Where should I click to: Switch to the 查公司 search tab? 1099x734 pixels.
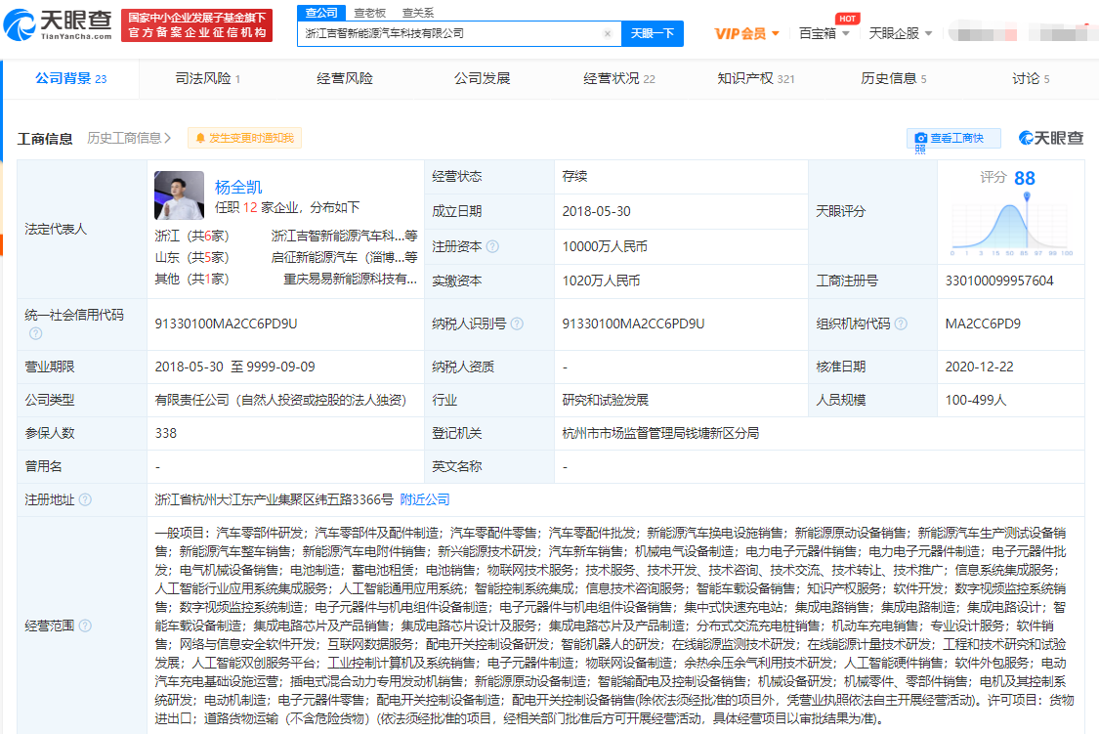[x=321, y=13]
